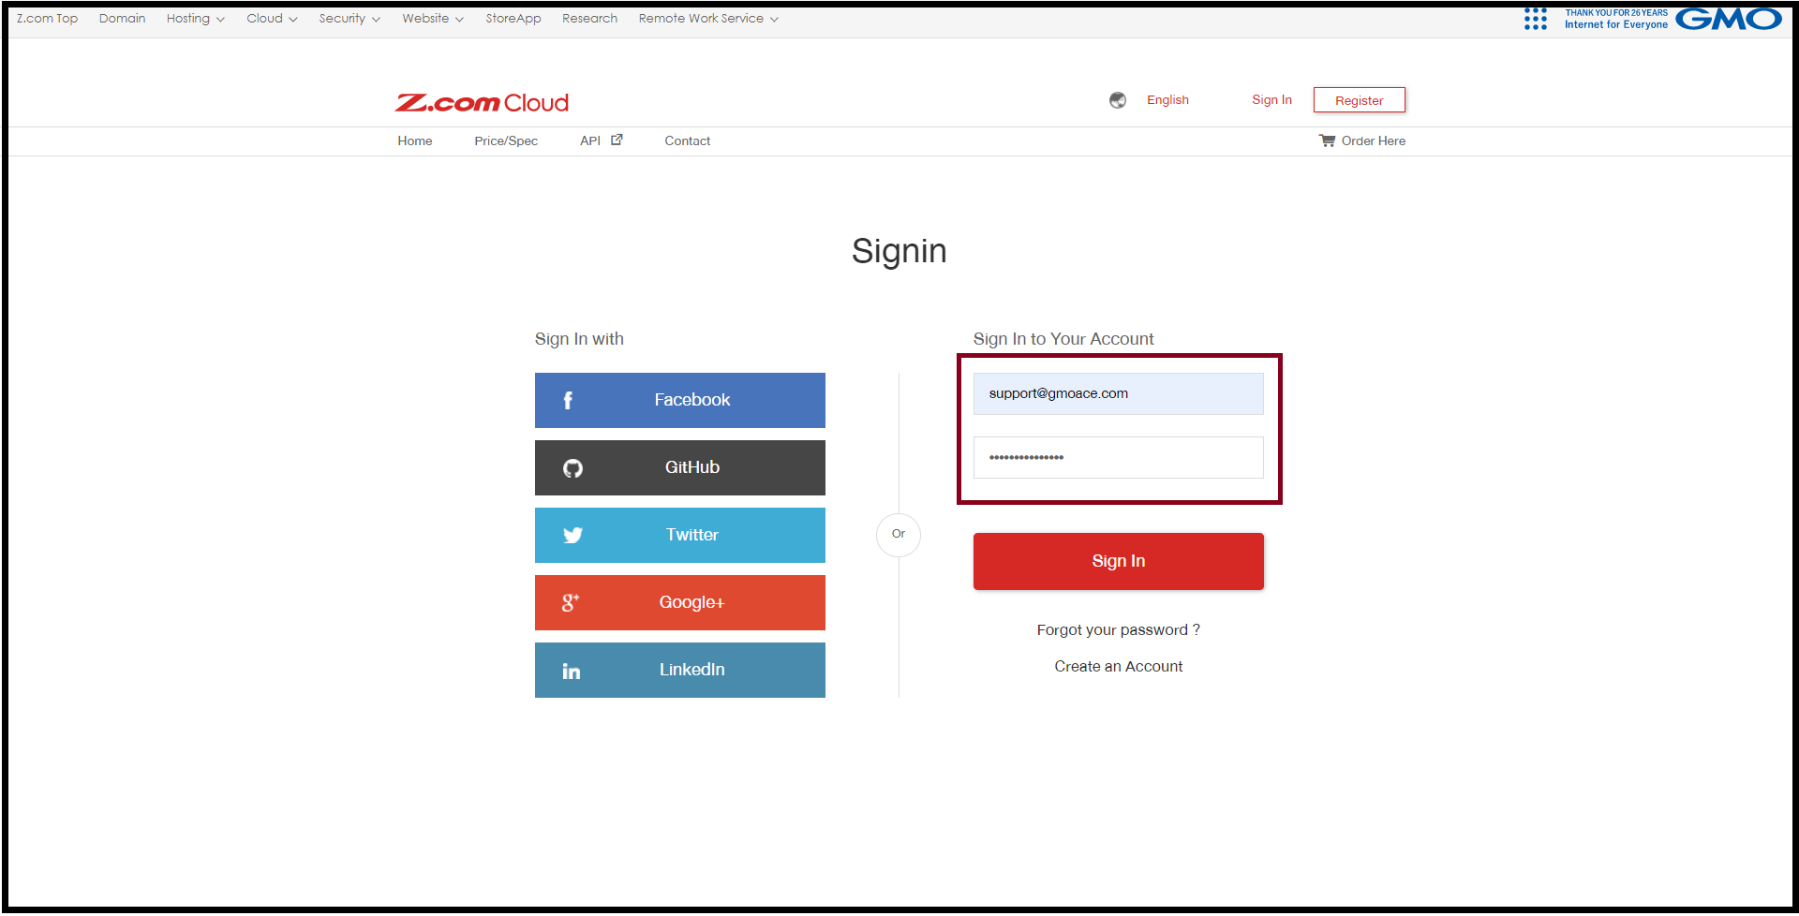This screenshot has height=916, width=1799.
Task: Click the API external link icon
Action: pyautogui.click(x=617, y=140)
